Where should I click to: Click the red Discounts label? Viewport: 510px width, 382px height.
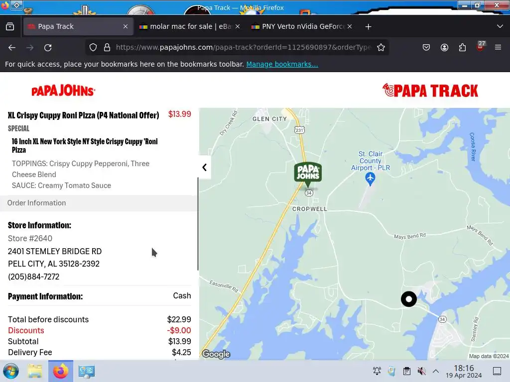26,330
